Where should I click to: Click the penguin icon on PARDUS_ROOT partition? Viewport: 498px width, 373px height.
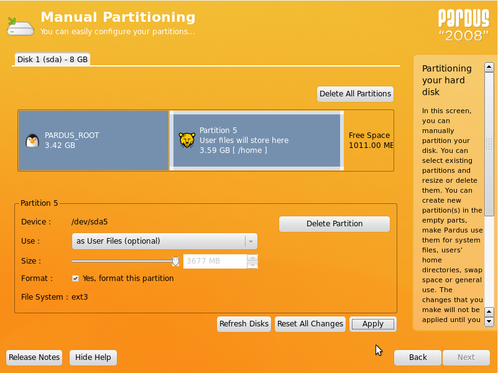coord(32,140)
